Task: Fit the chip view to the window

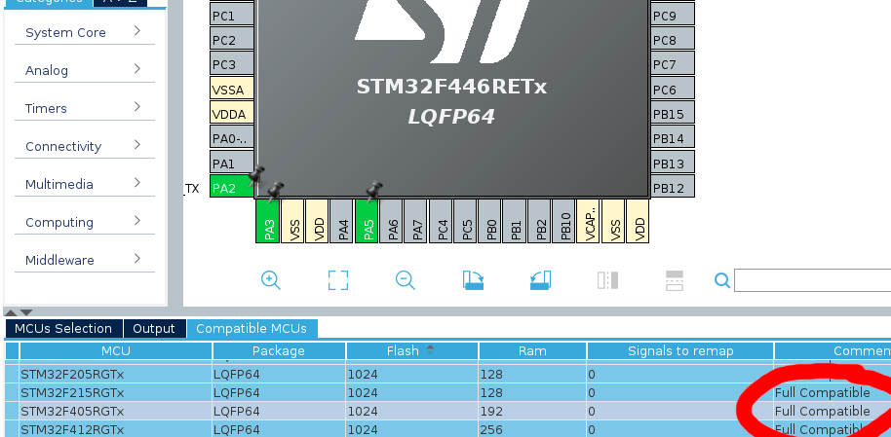Action: [338, 280]
